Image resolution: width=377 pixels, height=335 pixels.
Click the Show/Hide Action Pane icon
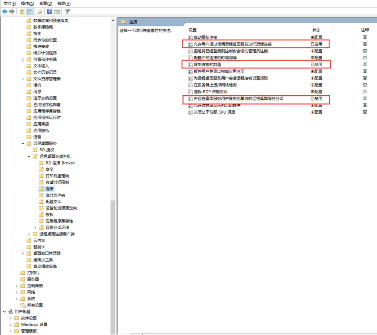point(57,12)
